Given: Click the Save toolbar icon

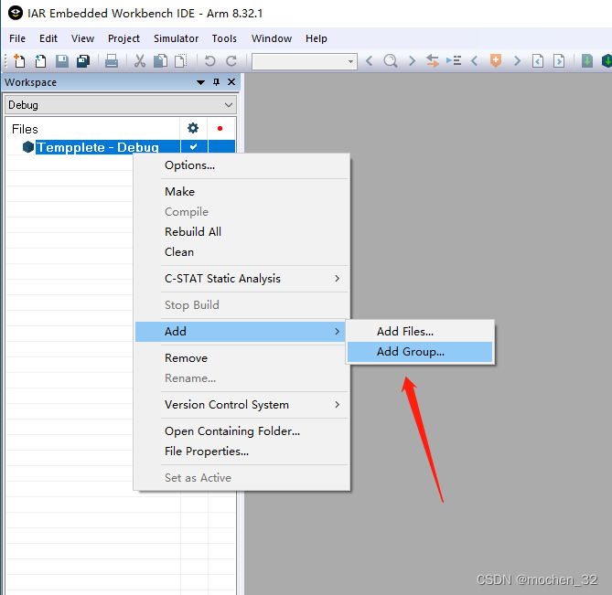Looking at the screenshot, I should (61, 61).
